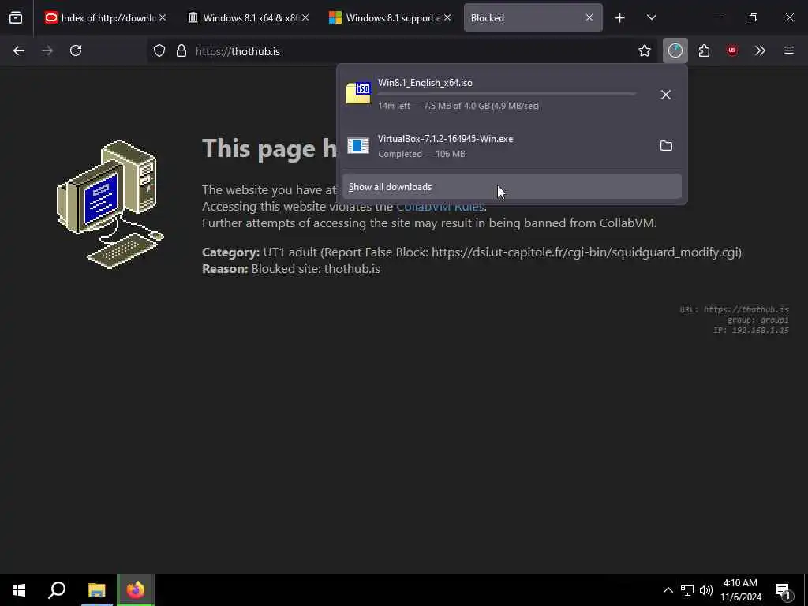Open File Explorer from taskbar
Viewport: 808px width, 606px height.
[x=96, y=590]
